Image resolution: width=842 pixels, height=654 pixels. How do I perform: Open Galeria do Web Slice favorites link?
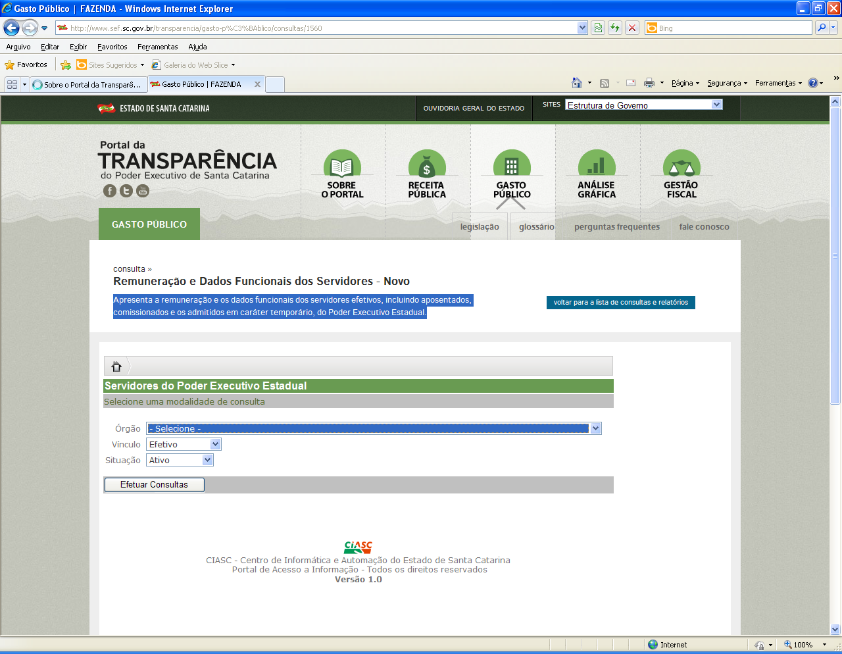193,64
